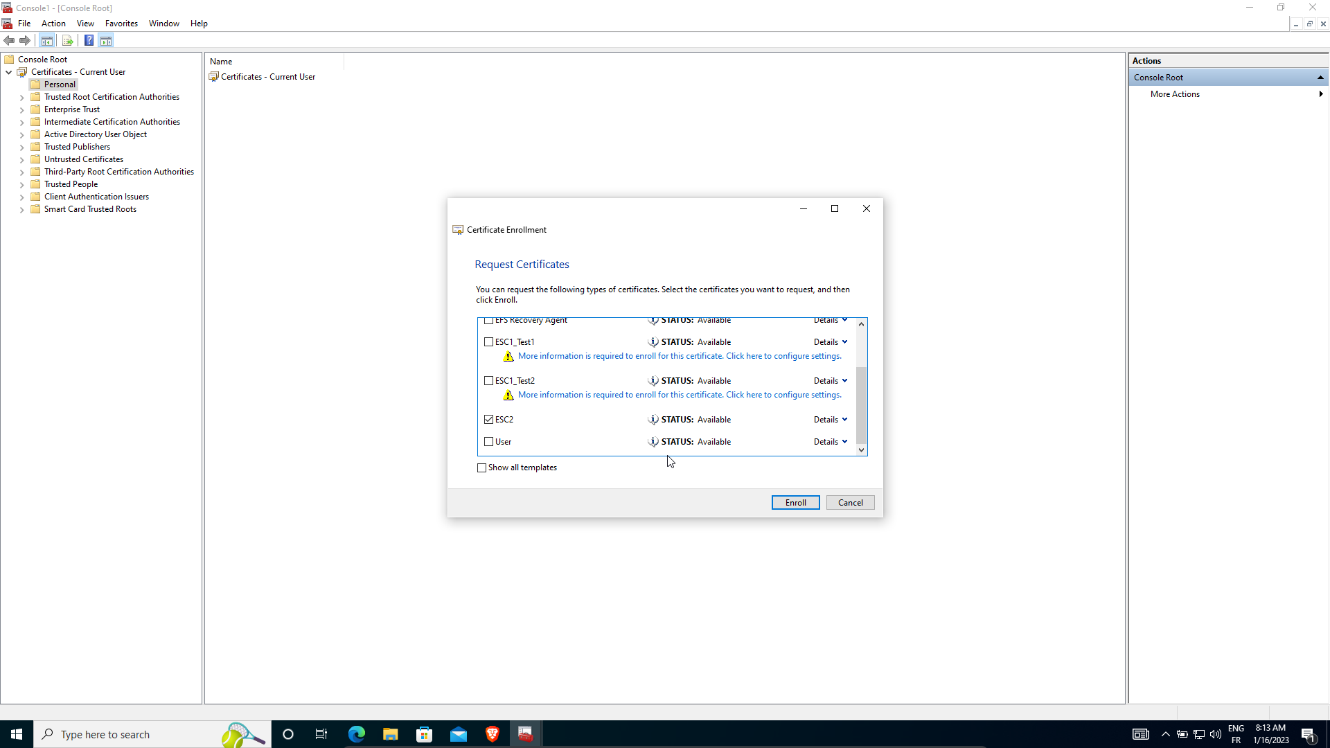The height and width of the screenshot is (748, 1330).
Task: Click the Back arrow toolbar icon
Action: (x=9, y=40)
